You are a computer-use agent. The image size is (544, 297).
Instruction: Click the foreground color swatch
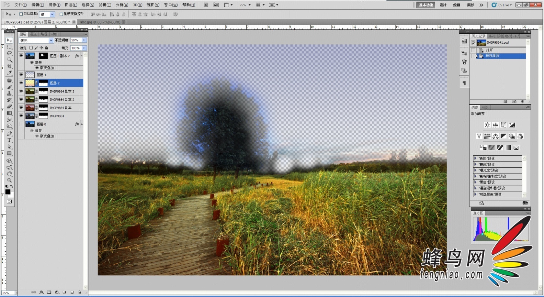[8, 192]
